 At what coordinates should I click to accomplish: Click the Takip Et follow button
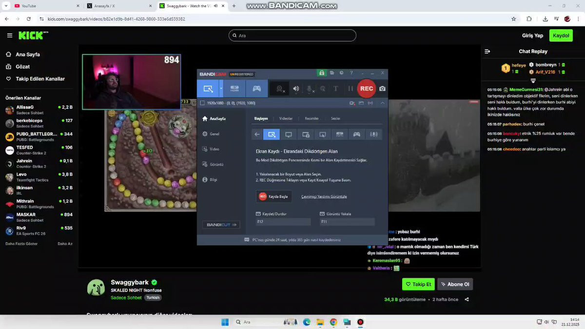(418, 284)
